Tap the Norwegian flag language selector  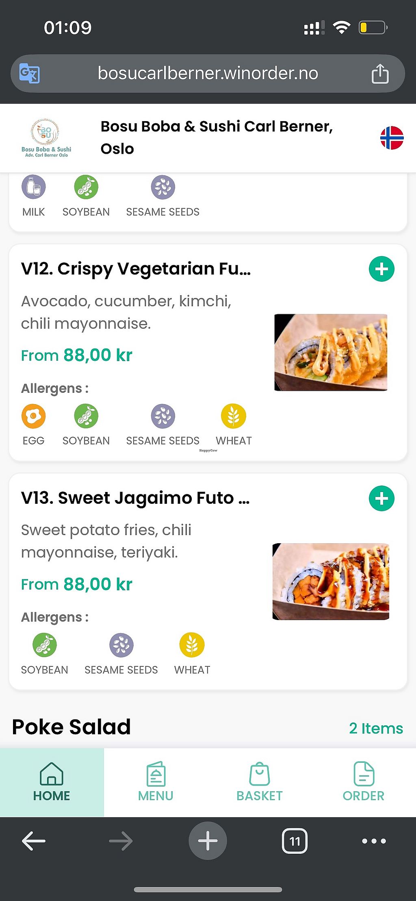392,138
